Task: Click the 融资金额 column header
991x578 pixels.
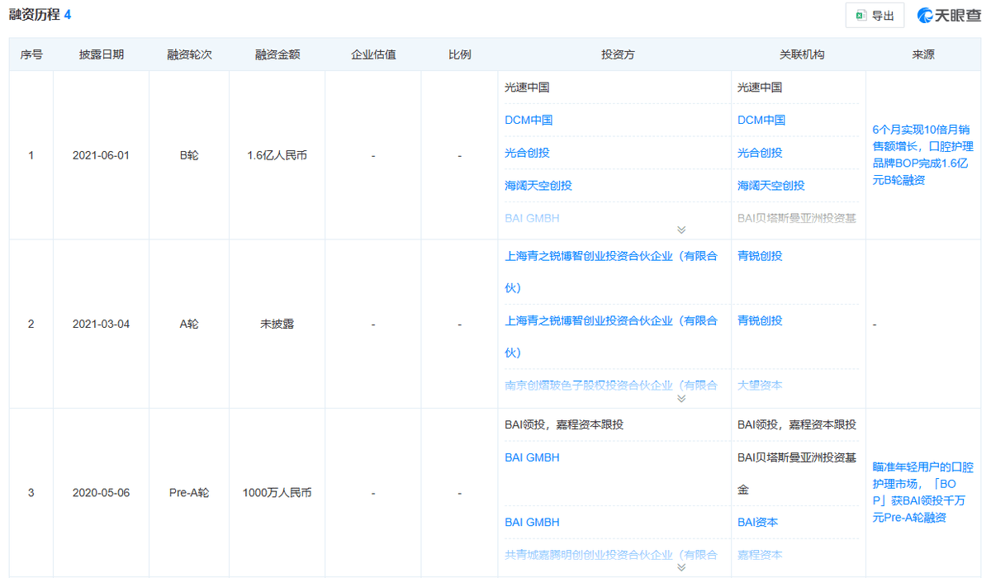Action: click(x=277, y=54)
